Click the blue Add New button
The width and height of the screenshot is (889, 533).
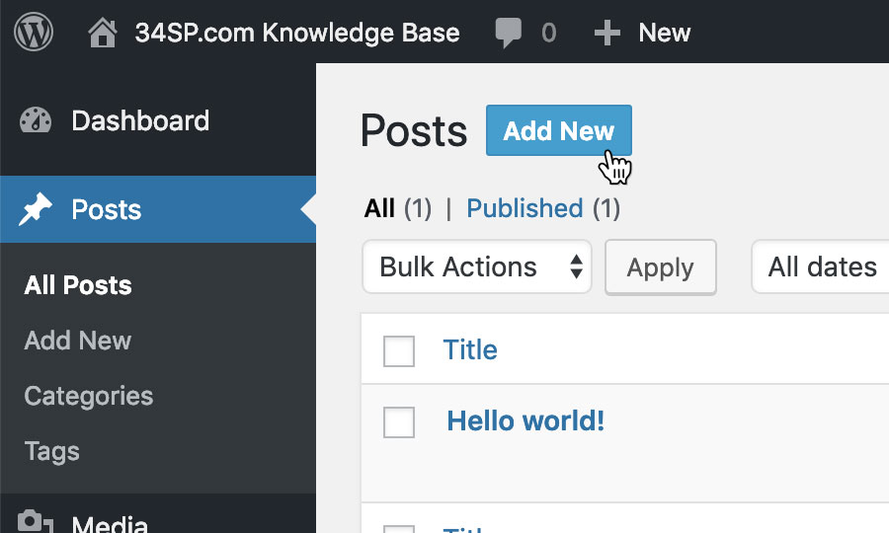[x=559, y=130]
